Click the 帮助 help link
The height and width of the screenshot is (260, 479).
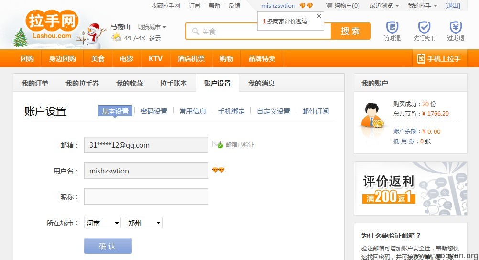[215, 6]
